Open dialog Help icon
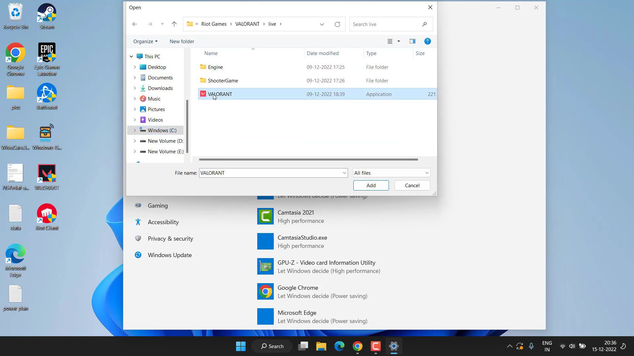The width and height of the screenshot is (634, 356). pos(428,41)
